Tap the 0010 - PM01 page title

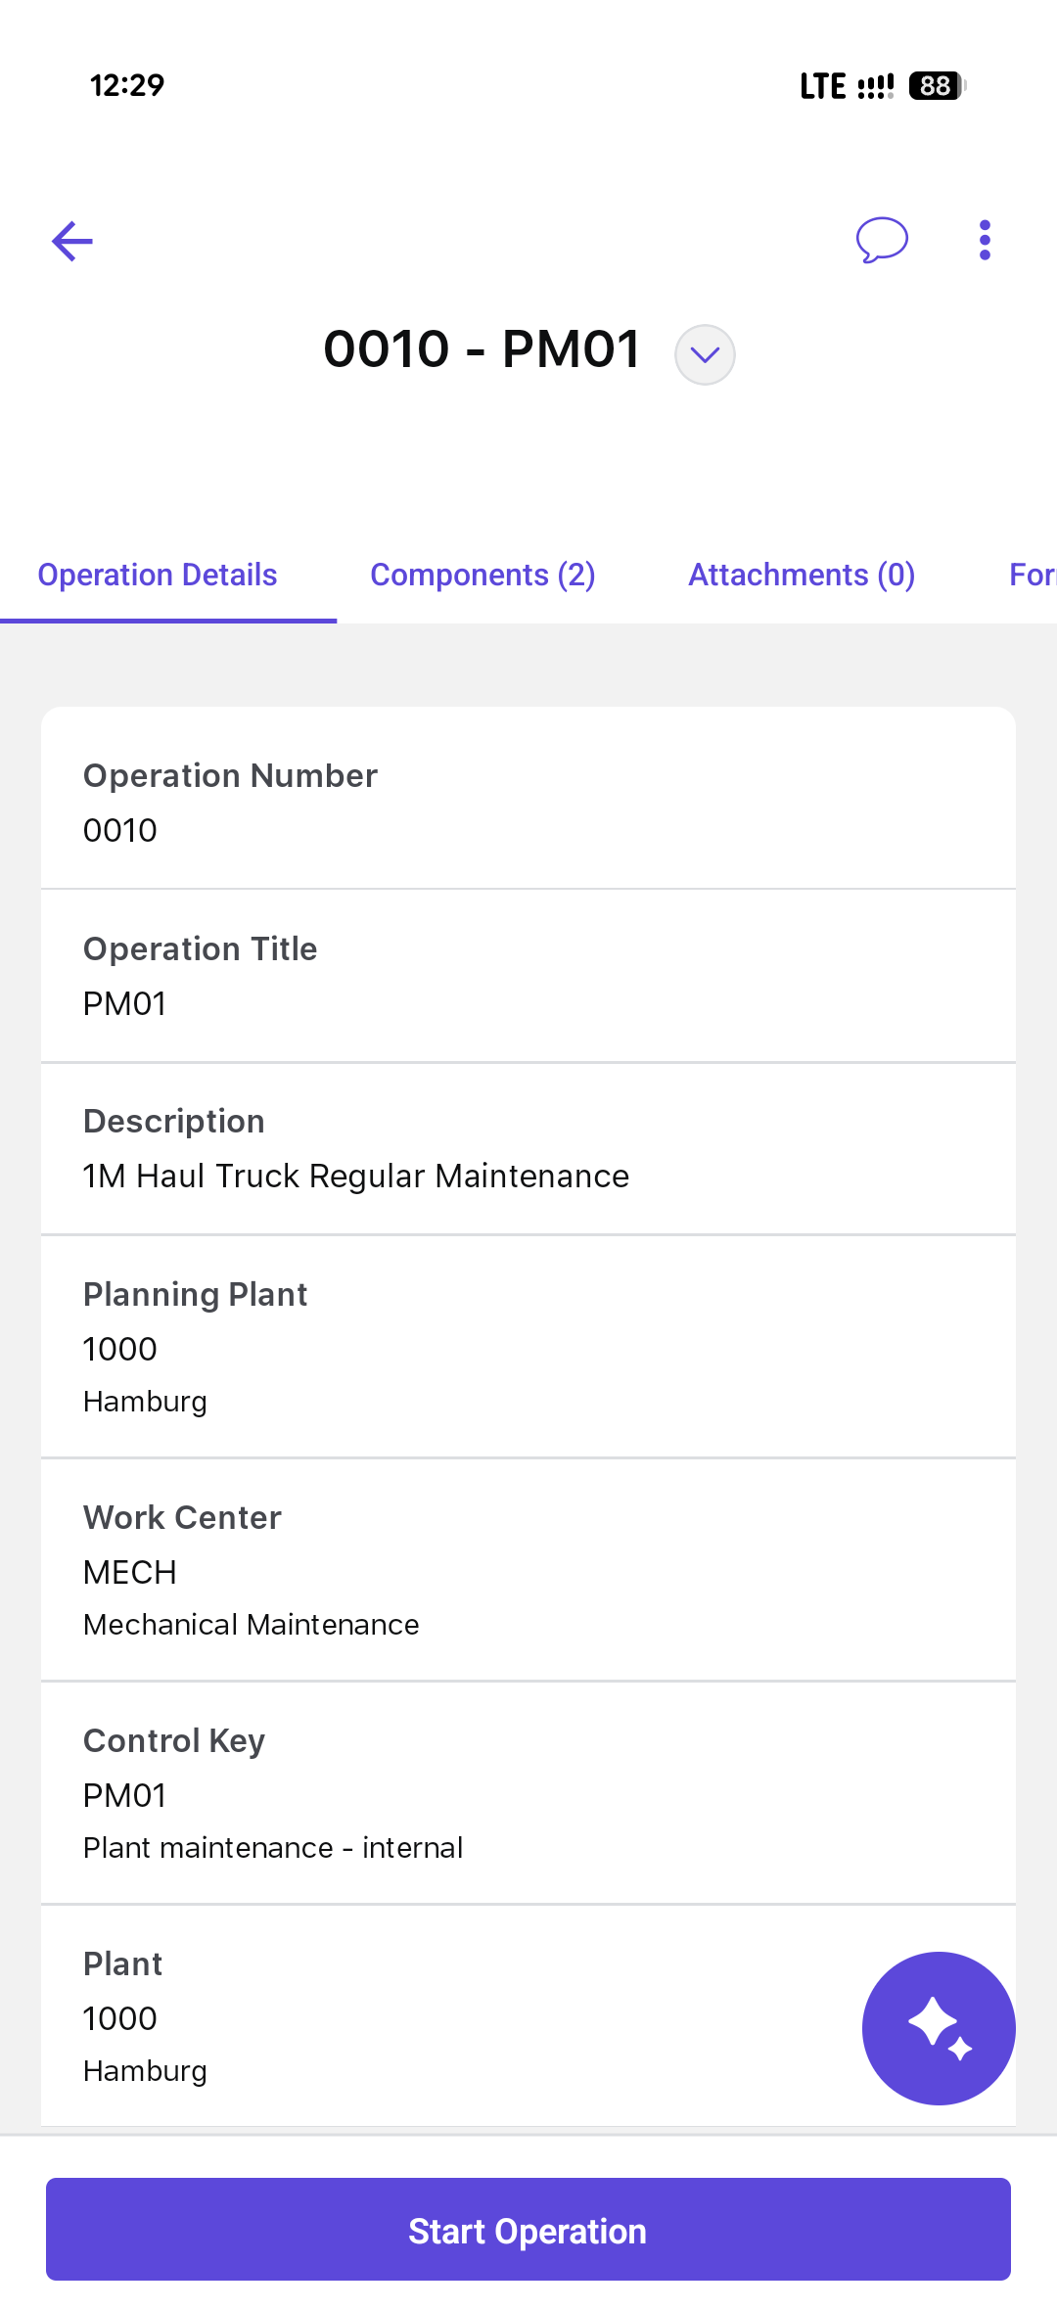point(482,349)
